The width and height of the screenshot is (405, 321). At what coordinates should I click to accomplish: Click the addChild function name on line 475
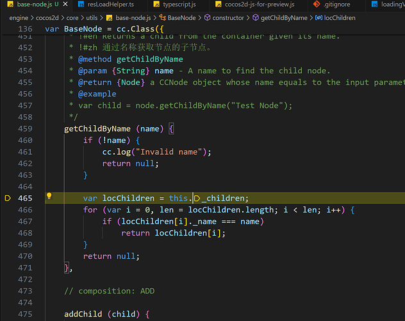[83, 314]
